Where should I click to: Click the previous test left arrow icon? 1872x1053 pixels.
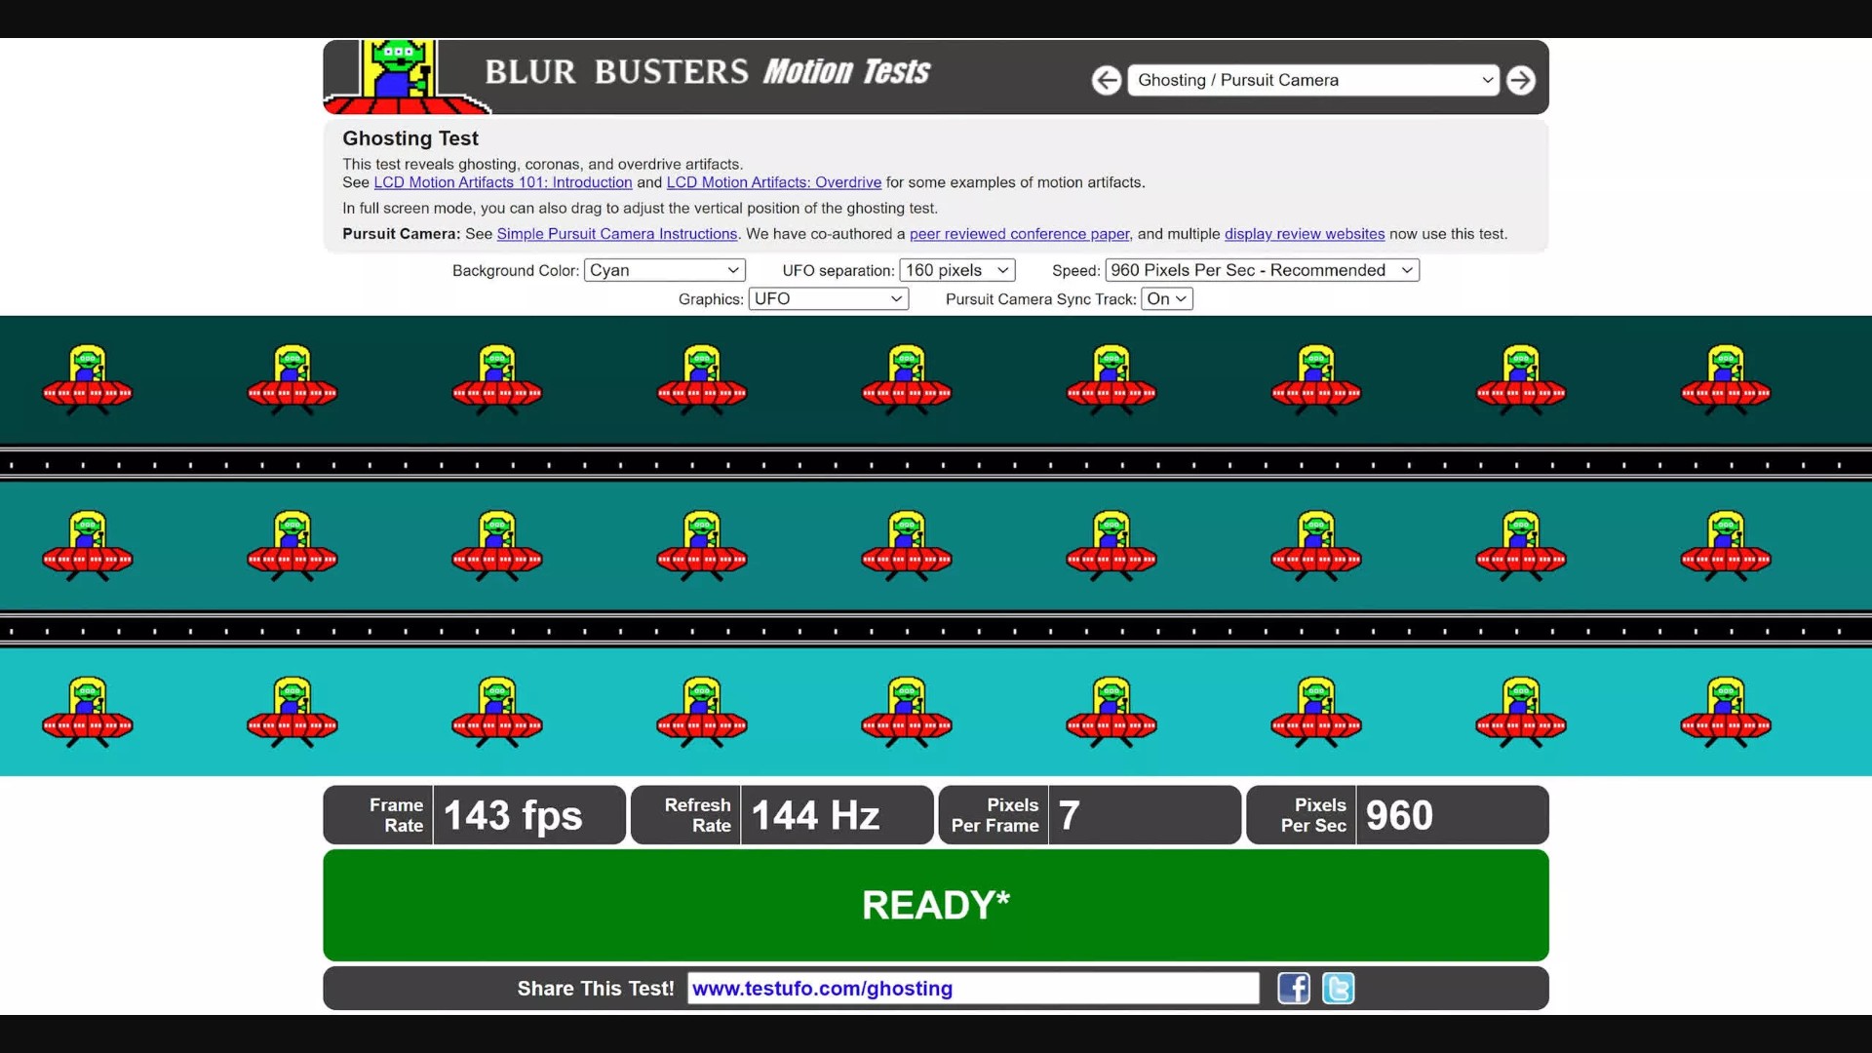1106,80
